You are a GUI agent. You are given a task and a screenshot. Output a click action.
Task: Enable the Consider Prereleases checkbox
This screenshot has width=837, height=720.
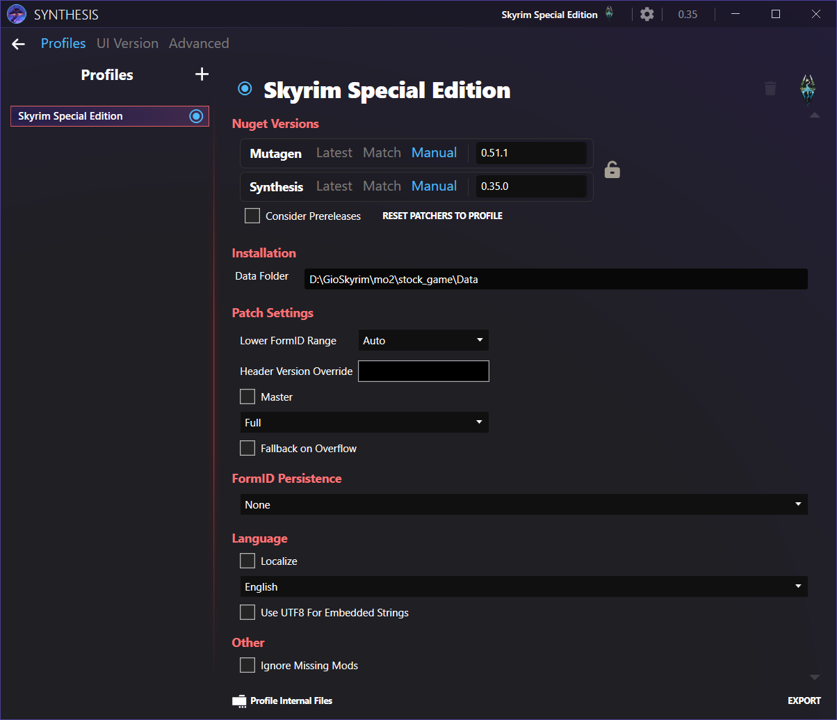(252, 216)
